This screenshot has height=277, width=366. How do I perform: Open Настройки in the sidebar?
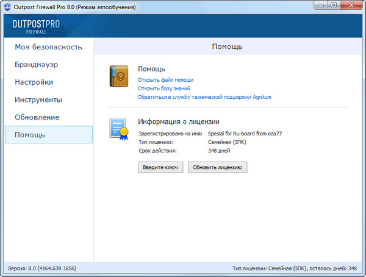tap(34, 82)
